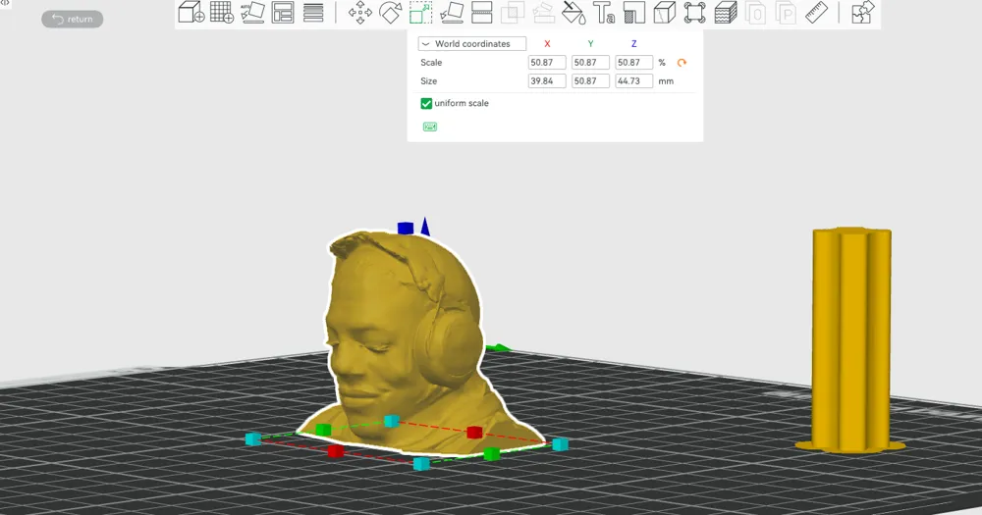The height and width of the screenshot is (515, 982).
Task: Open the Text shape tool
Action: point(604,12)
